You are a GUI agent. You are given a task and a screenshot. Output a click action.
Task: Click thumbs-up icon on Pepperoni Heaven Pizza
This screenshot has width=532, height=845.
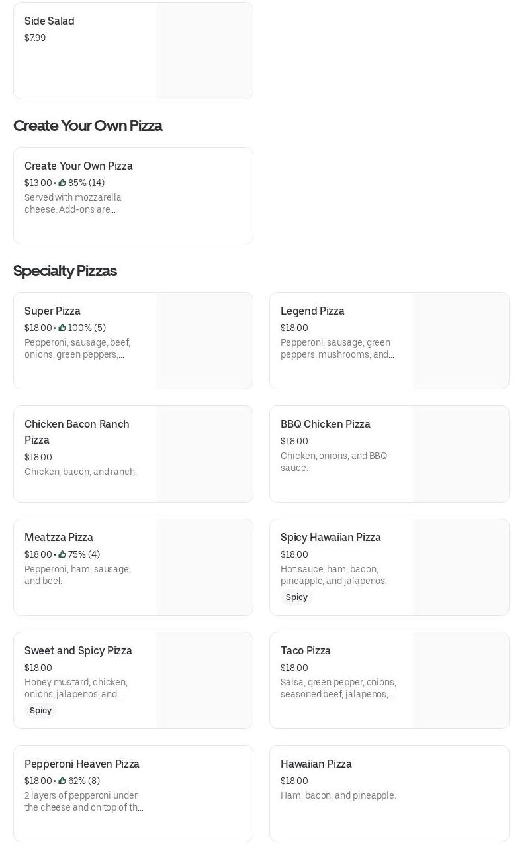(62, 781)
